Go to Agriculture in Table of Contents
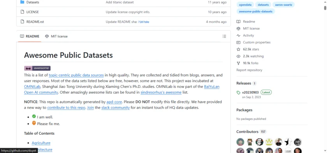 pos(41,143)
